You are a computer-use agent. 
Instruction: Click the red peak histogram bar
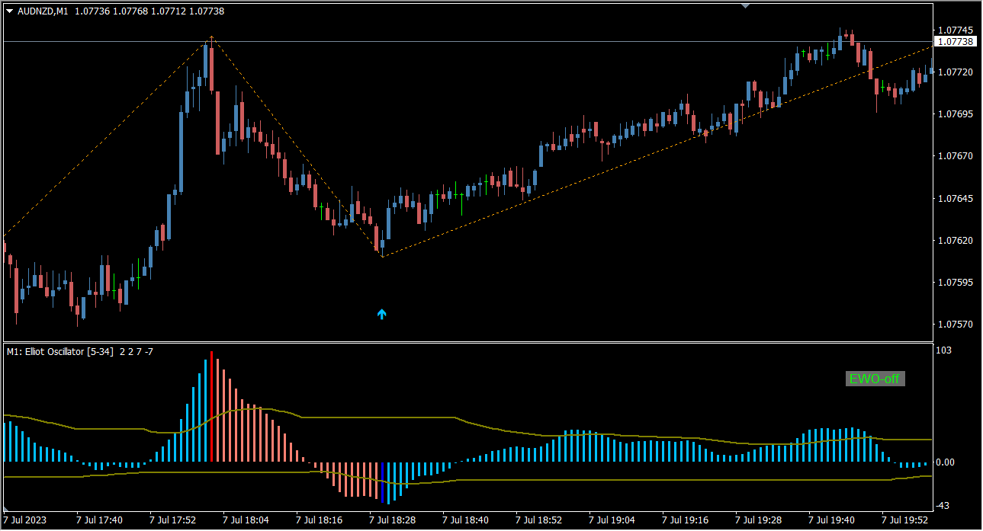tap(211, 406)
